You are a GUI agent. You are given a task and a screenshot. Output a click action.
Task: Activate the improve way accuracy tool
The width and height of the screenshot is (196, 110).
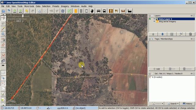(x=3, y=55)
